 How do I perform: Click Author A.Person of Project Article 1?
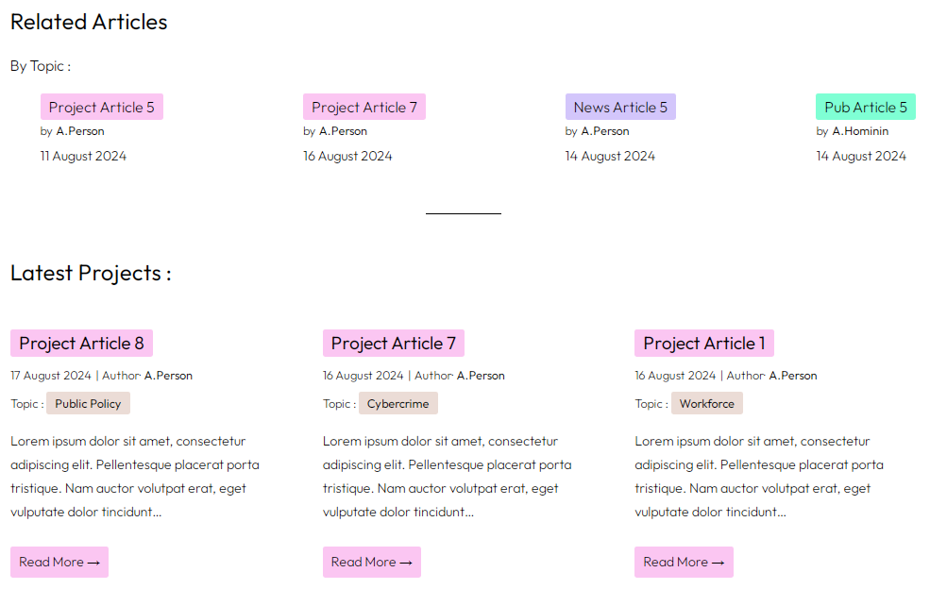(793, 376)
